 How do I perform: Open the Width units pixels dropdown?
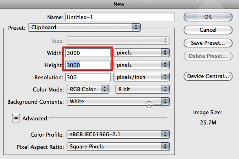click(141, 53)
